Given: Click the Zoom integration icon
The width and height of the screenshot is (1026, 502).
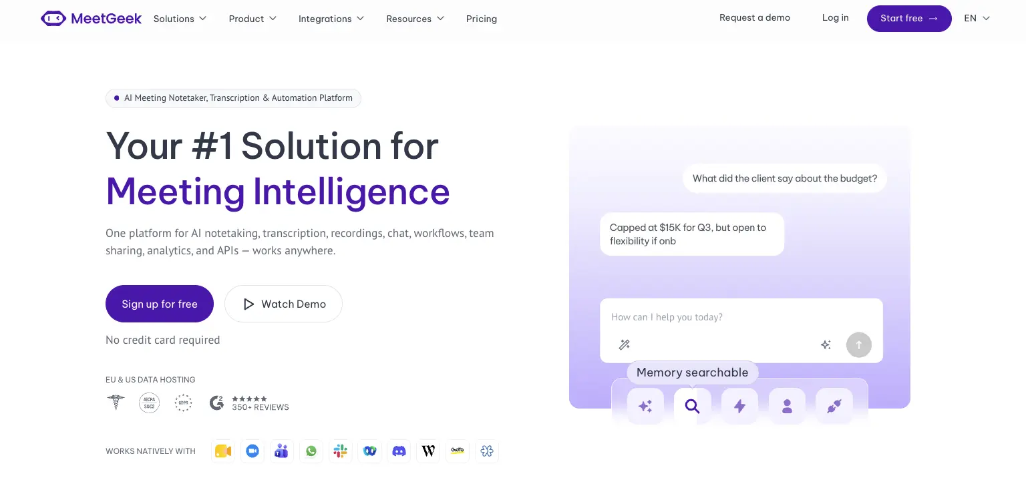Looking at the screenshot, I should 252,451.
